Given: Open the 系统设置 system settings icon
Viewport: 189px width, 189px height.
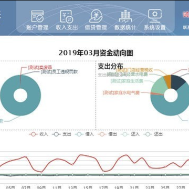Looking at the screenshot, I should [x=155, y=16].
